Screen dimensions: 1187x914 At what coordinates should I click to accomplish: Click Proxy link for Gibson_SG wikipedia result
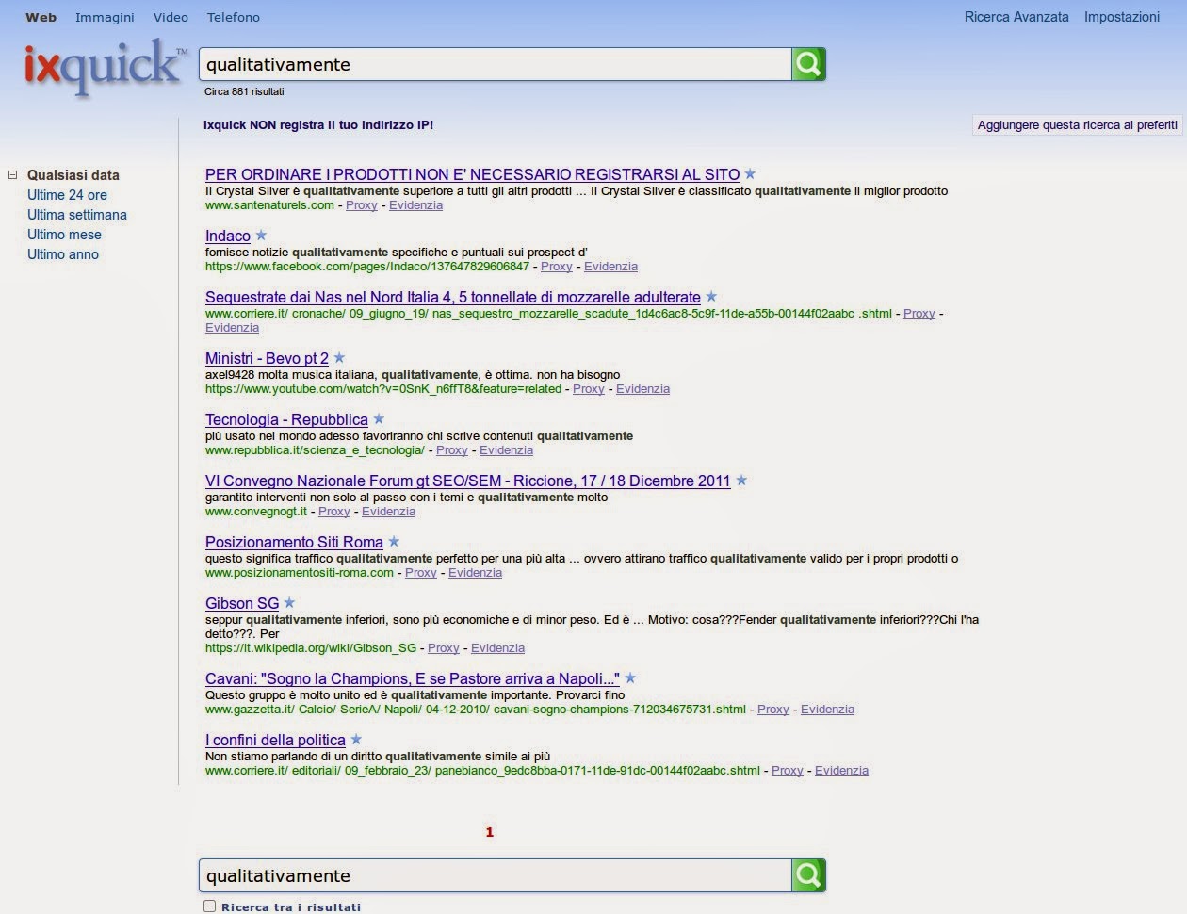[x=444, y=648]
